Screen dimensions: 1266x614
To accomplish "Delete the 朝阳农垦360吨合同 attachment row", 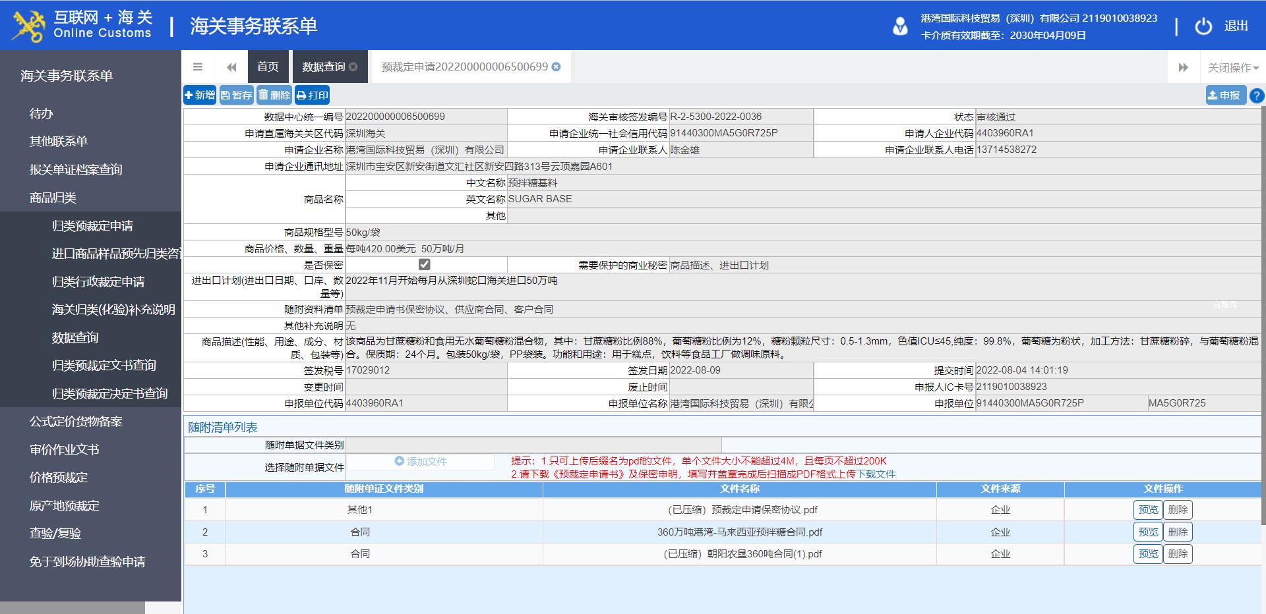I will [x=1178, y=554].
